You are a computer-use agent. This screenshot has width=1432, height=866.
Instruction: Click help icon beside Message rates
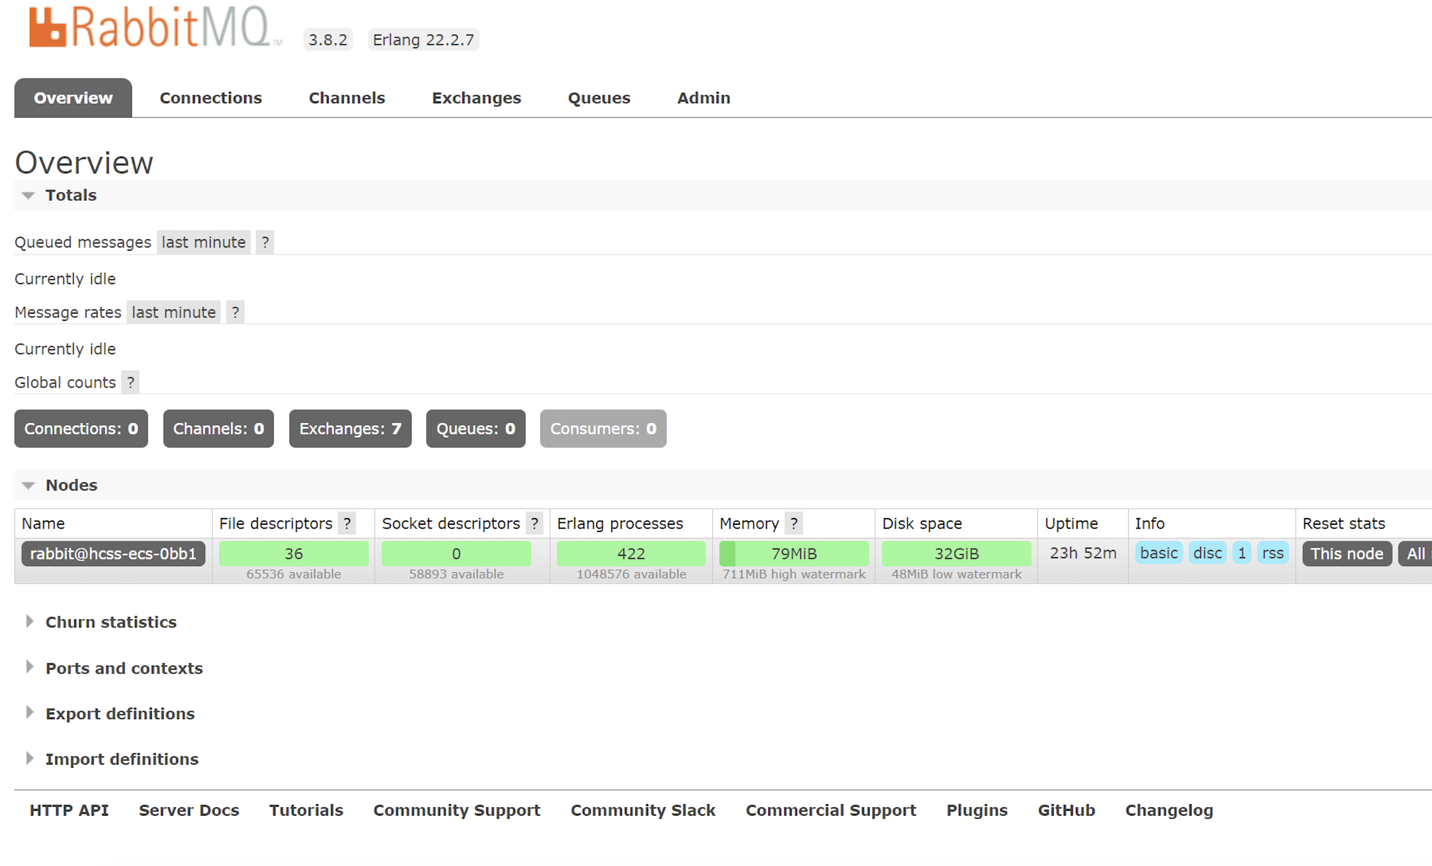pyautogui.click(x=235, y=312)
